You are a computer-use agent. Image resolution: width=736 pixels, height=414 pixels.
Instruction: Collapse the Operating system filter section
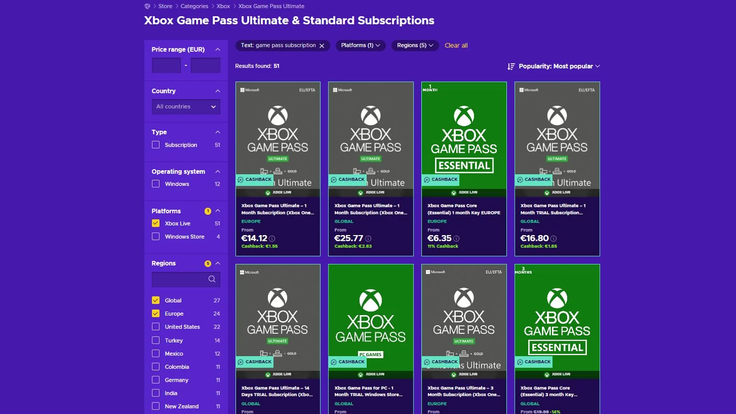pyautogui.click(x=218, y=172)
